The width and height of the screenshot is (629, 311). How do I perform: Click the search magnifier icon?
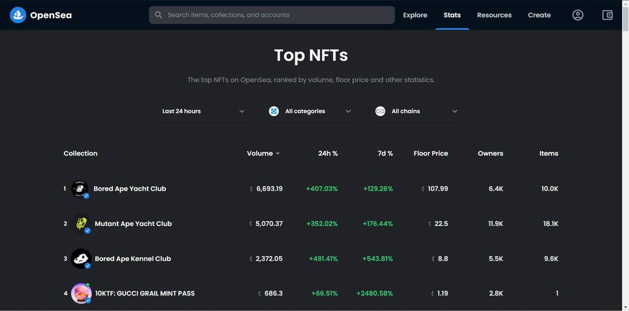(159, 15)
